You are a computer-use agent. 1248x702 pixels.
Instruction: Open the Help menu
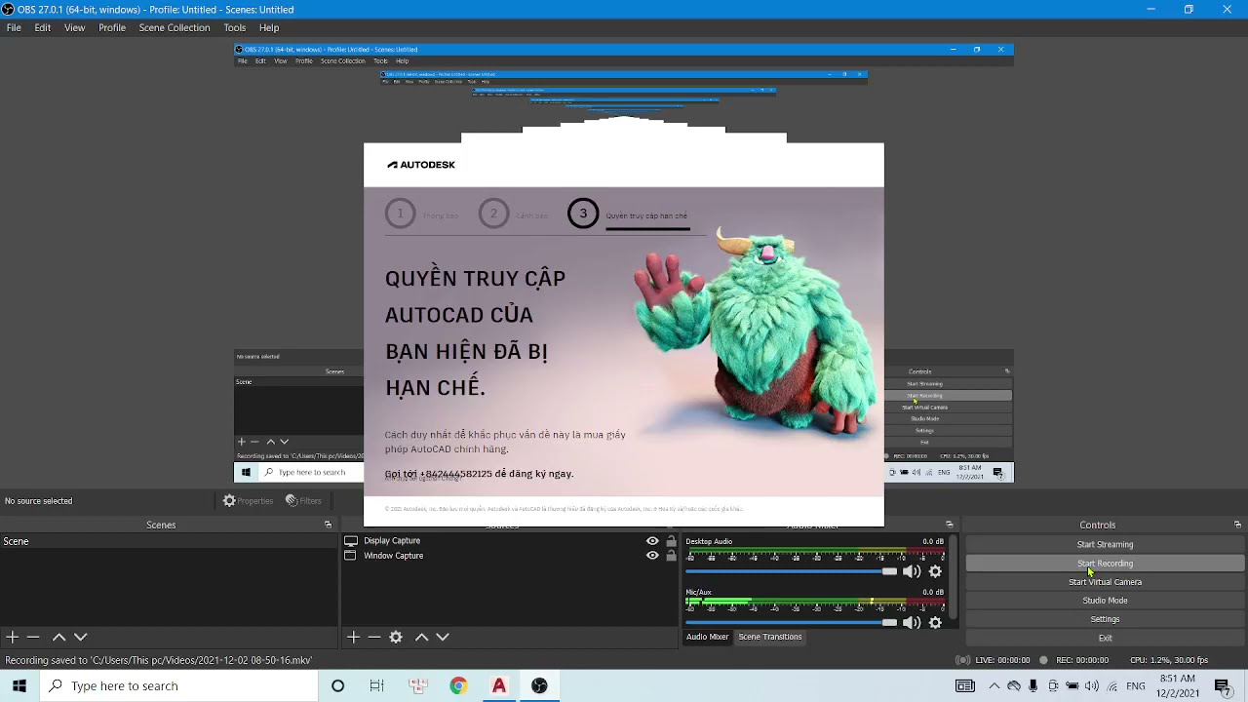pos(269,27)
